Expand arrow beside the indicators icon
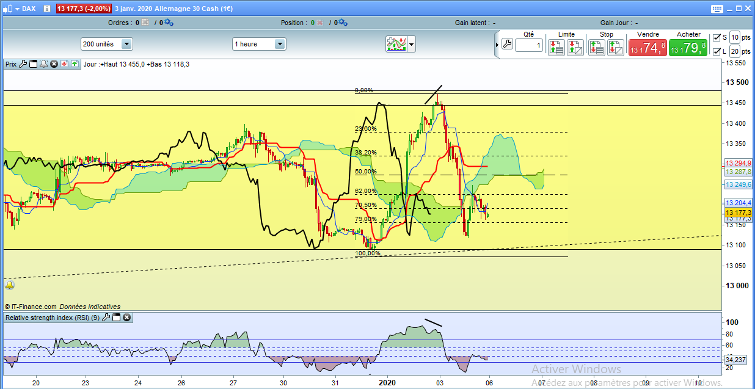This screenshot has height=389, width=755. (412, 44)
